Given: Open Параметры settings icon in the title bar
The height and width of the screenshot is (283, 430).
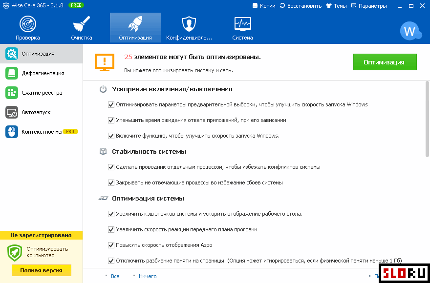Looking at the screenshot, I should pyautogui.click(x=354, y=6).
